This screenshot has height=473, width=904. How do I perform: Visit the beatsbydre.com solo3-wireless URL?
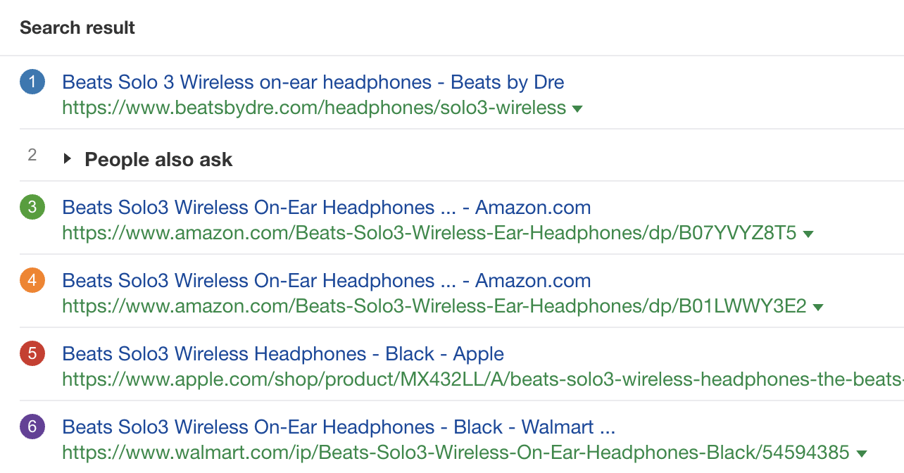click(x=314, y=108)
